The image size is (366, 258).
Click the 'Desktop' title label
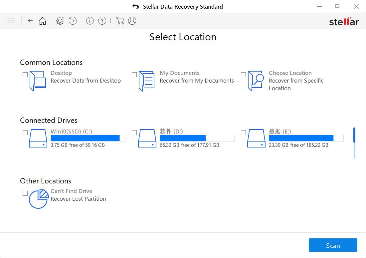click(x=61, y=73)
